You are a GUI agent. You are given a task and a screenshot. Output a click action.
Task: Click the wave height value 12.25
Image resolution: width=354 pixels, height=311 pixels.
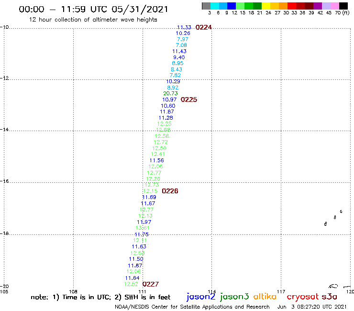(x=165, y=124)
